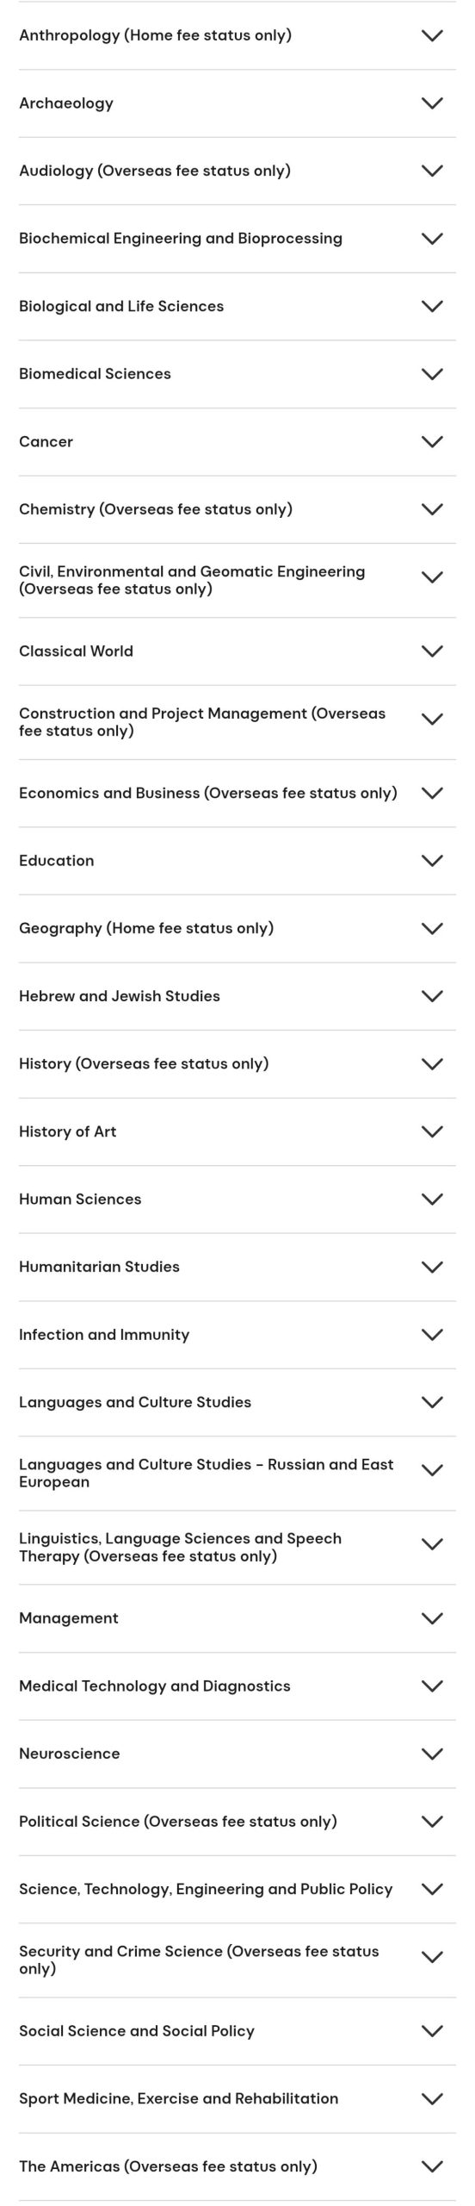
Task: Click chevron next to Biochemical Engineering and Bioprocessing
Action: click(x=432, y=238)
